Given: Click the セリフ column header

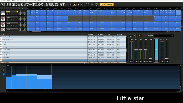Looking at the screenshot, I should (x=4, y=34).
